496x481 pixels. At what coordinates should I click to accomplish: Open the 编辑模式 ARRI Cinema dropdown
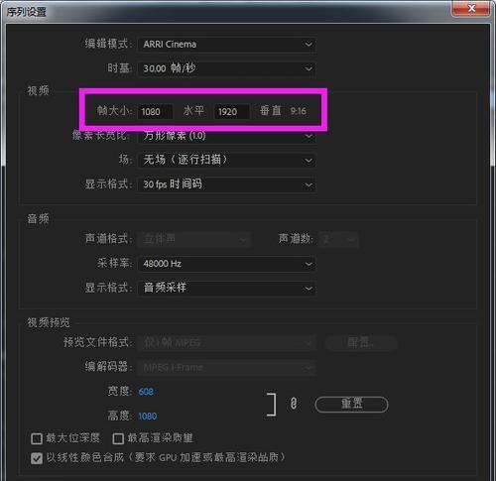pyautogui.click(x=227, y=45)
